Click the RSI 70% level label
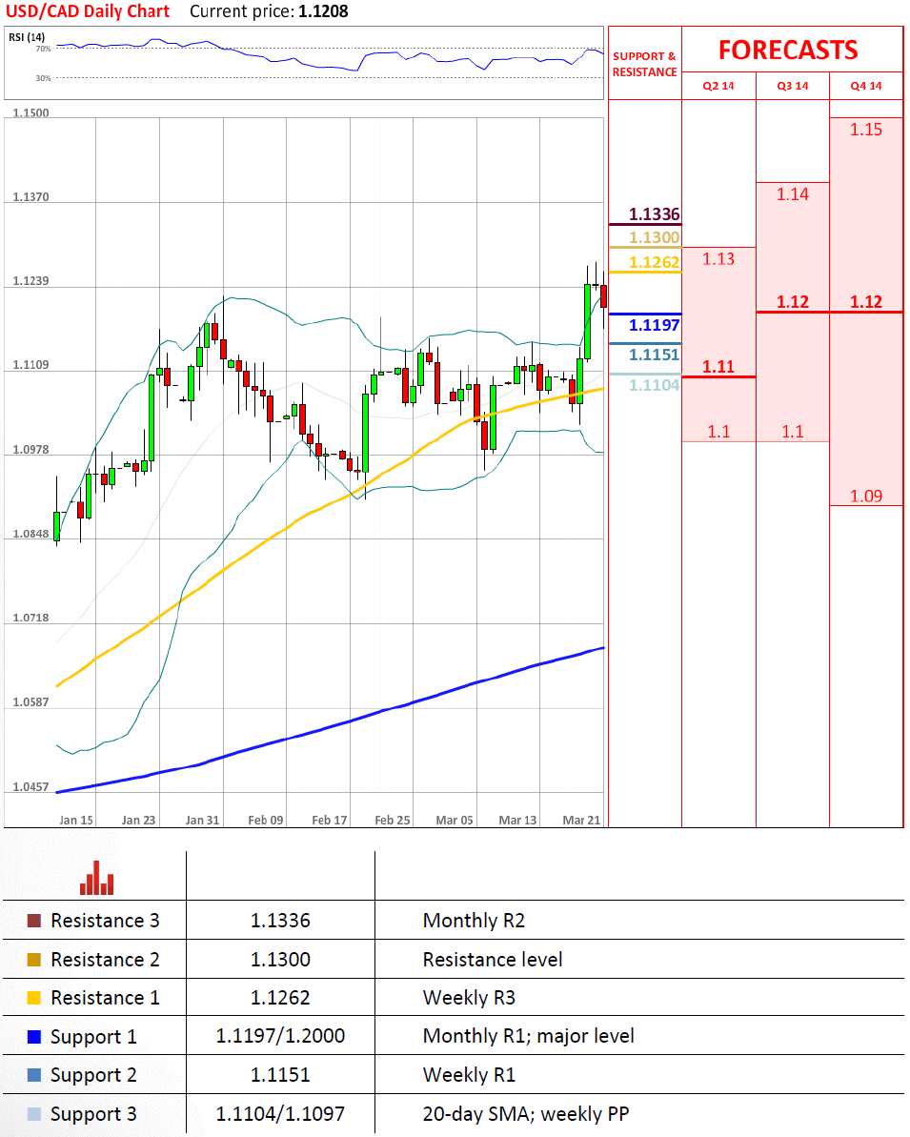Screen dimensions: 910x1137 44,49
